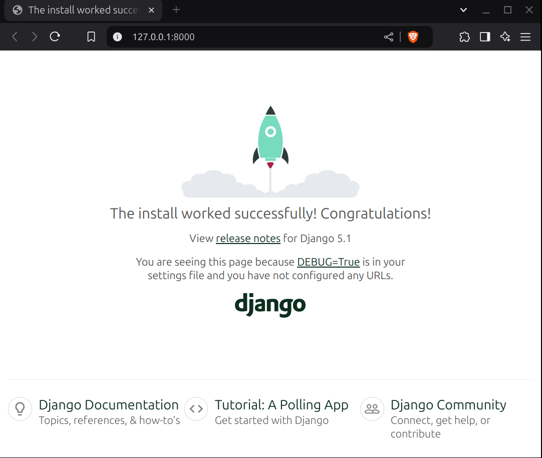This screenshot has height=458, width=542.
Task: Toggle the Brave sidebar
Action: (x=484, y=37)
